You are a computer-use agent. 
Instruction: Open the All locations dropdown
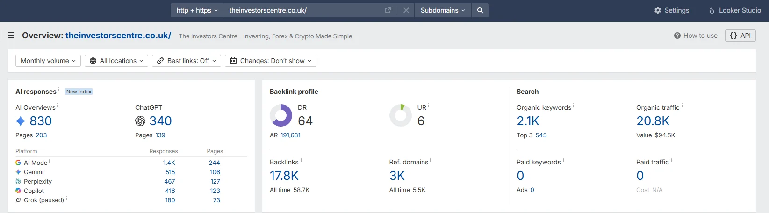116,61
